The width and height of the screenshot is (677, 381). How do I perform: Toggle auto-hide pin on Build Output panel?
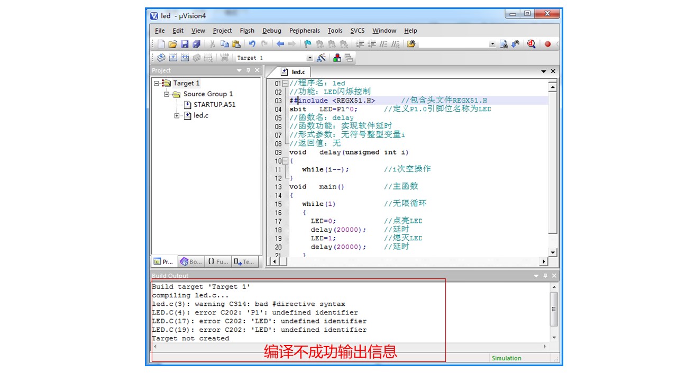pos(545,276)
